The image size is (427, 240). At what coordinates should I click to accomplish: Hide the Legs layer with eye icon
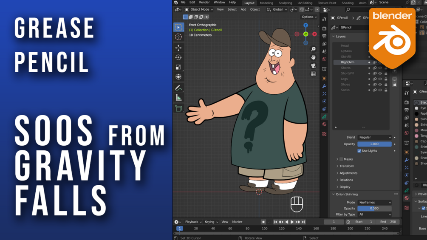click(380, 79)
